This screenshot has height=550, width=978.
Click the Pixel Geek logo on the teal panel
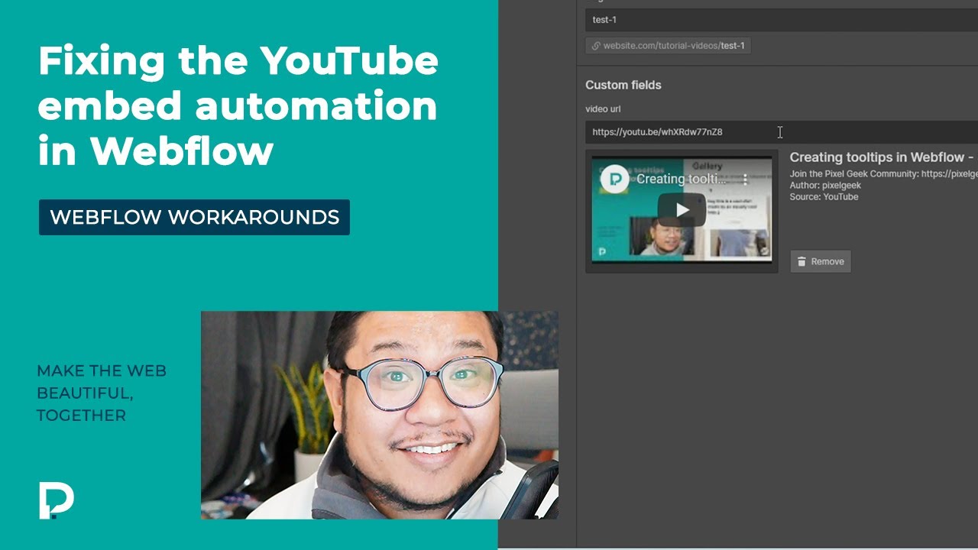(x=57, y=501)
